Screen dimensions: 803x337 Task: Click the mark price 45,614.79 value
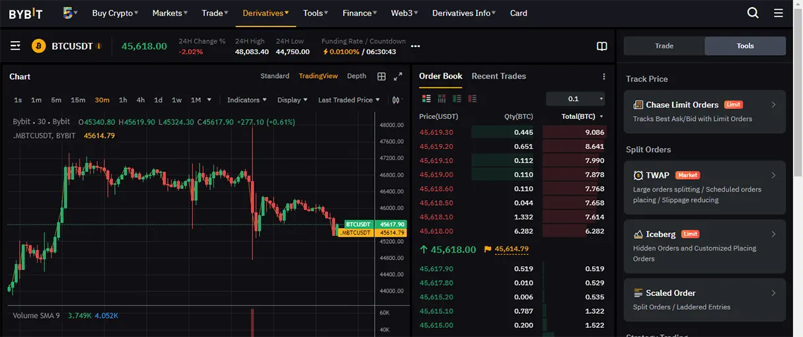(x=512, y=249)
